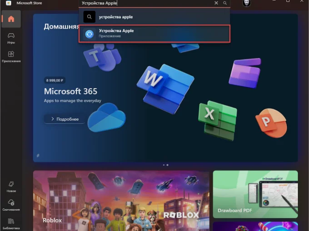Click the PowerPoint icon in banner
Viewport: 309px width, 231px height.
point(271,123)
